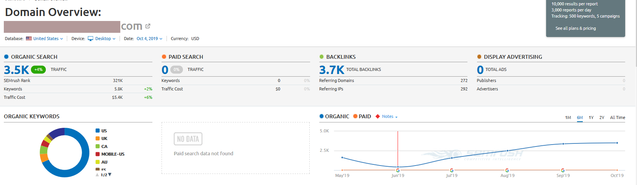This screenshot has height=185, width=637.
Task: Click the $5.4K traffic cost value
Action: click(117, 97)
